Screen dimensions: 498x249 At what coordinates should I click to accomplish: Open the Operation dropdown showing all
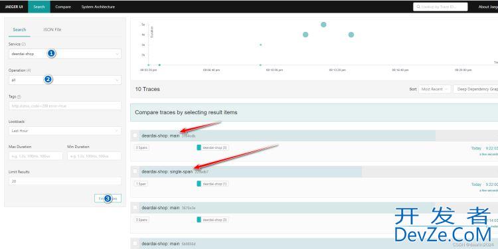[65, 80]
